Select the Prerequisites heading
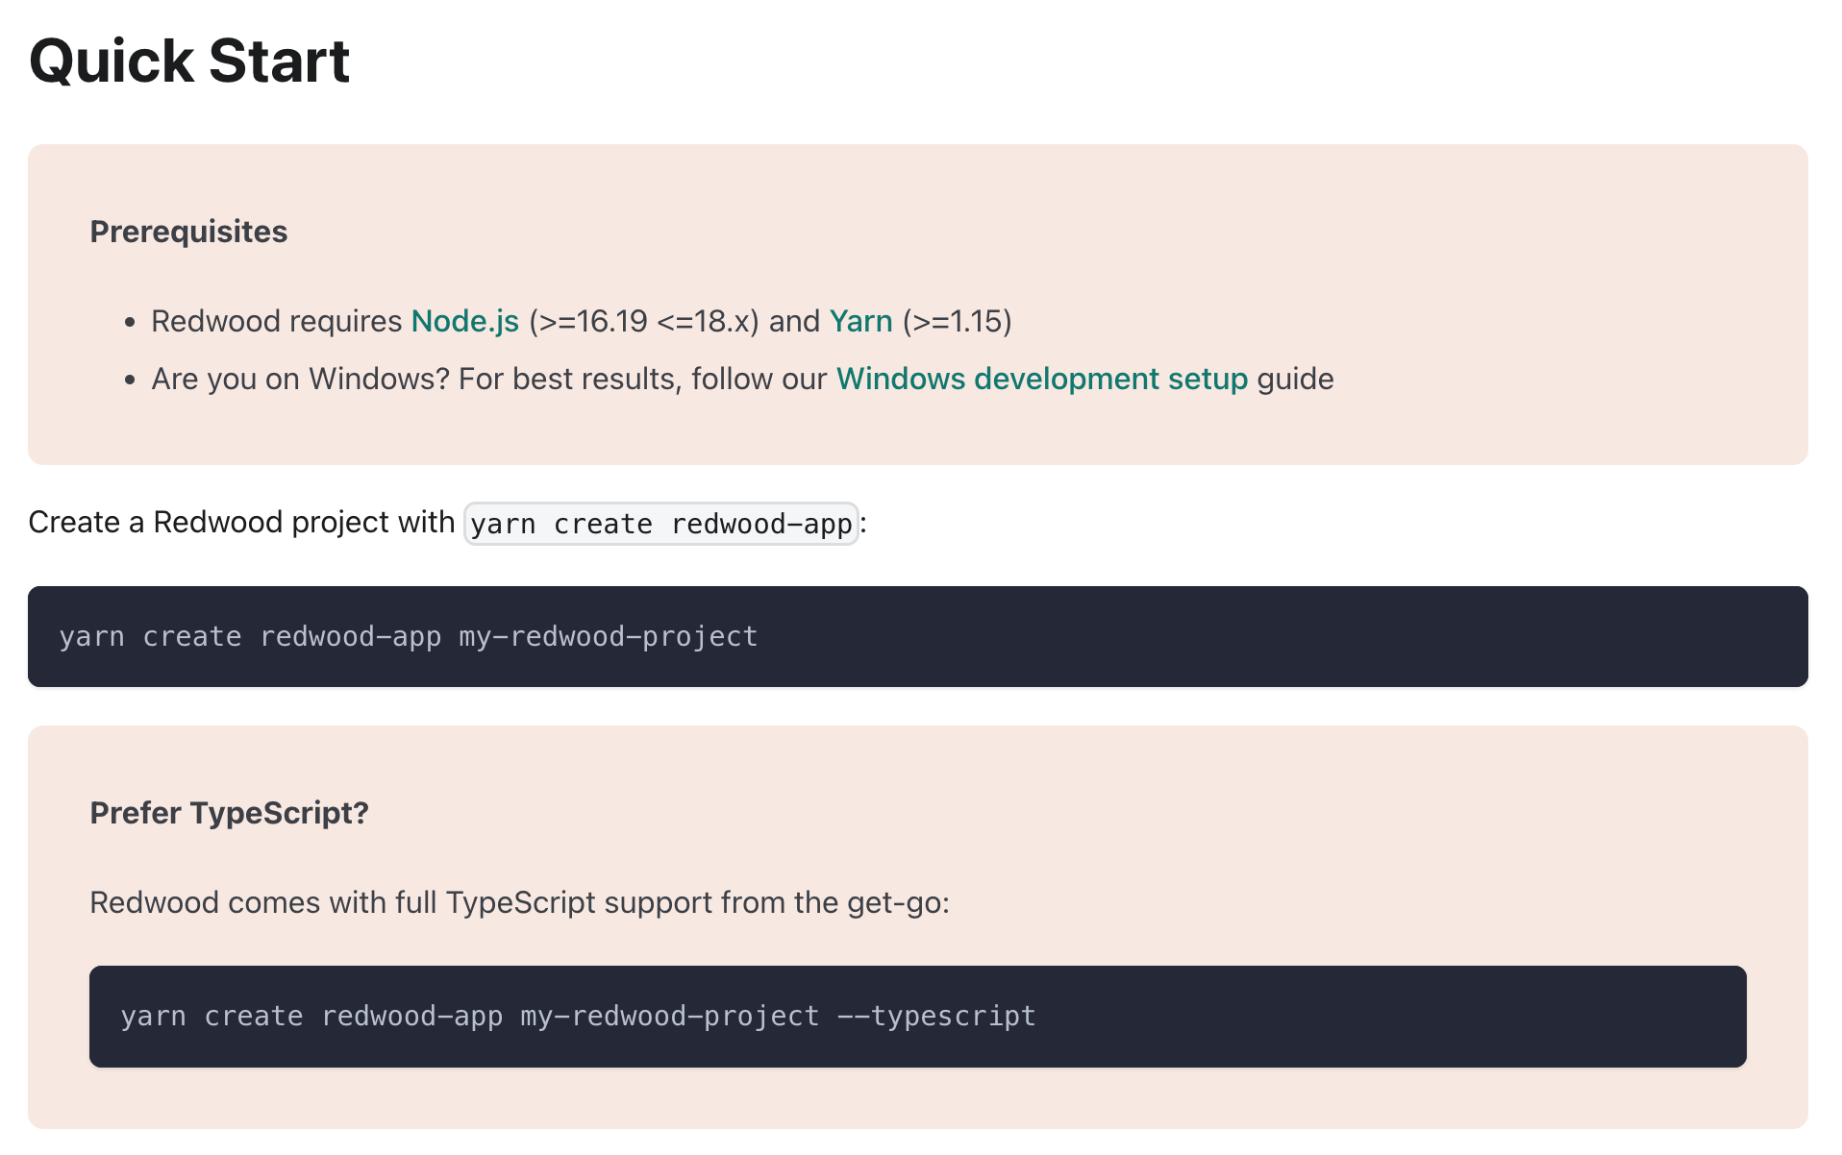The width and height of the screenshot is (1842, 1155). point(188,232)
